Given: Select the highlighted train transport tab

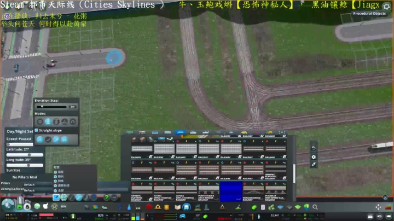Looking at the screenshot, I should tap(180, 132).
